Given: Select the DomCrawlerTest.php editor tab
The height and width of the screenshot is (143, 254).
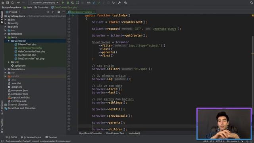Looking at the screenshot, I should tap(81, 12).
